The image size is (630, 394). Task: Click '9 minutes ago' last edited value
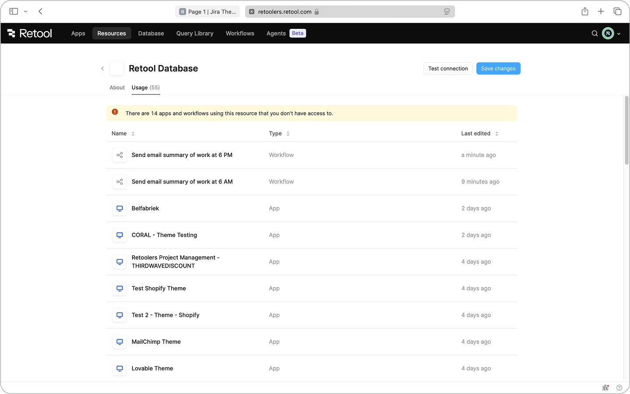coord(480,182)
